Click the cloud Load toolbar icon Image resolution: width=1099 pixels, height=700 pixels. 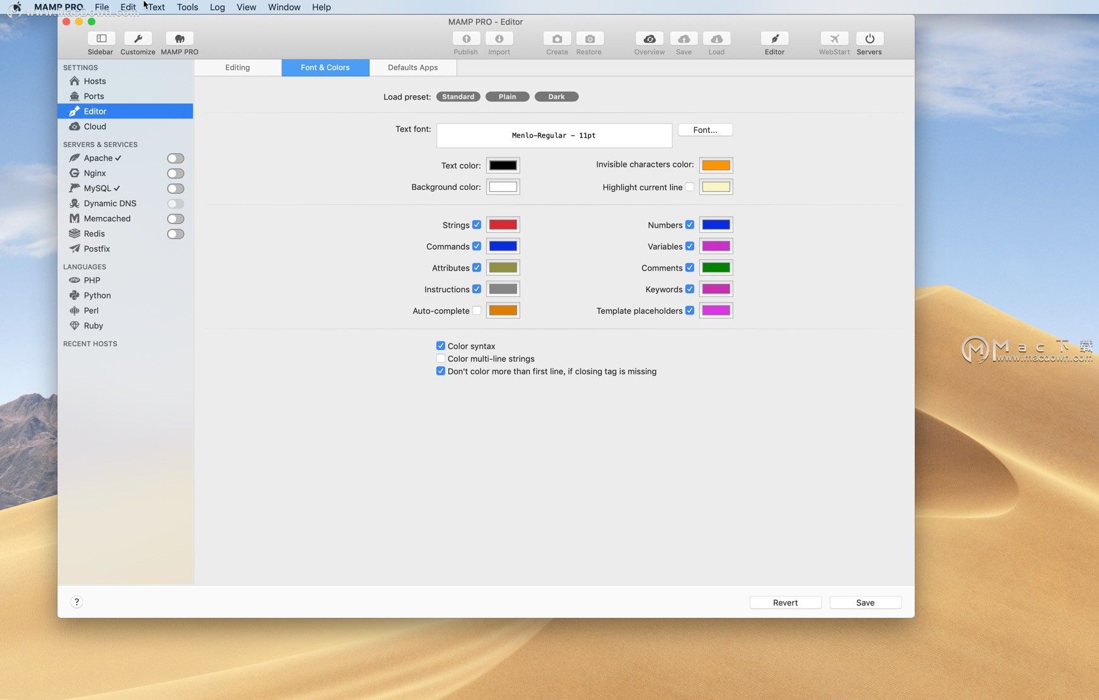pos(716,38)
